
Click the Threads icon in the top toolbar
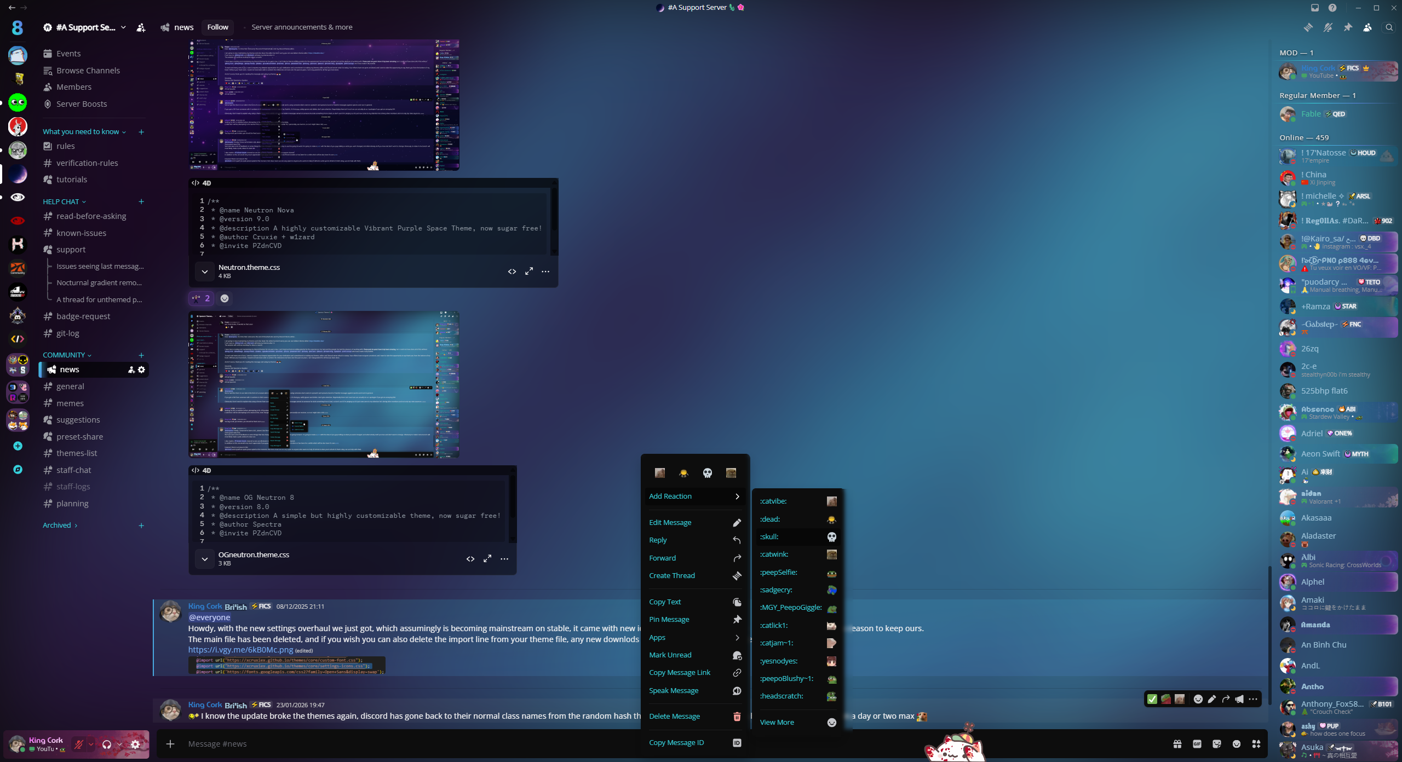coord(1308,27)
